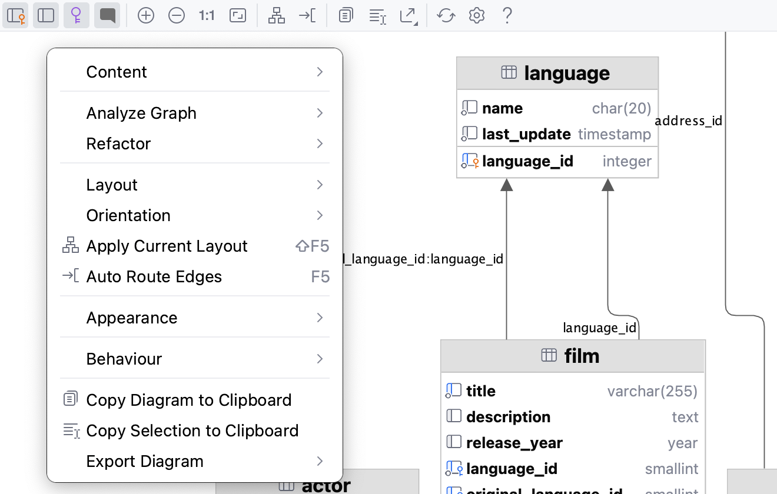777x494 pixels.
Task: Fit the diagram to the window
Action: (x=238, y=15)
